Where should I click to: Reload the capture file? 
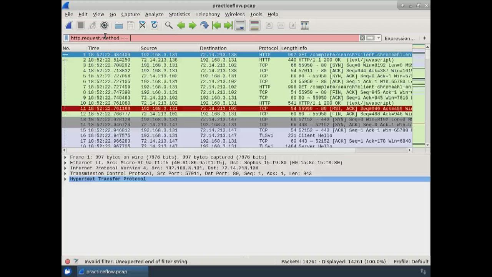tap(154, 25)
